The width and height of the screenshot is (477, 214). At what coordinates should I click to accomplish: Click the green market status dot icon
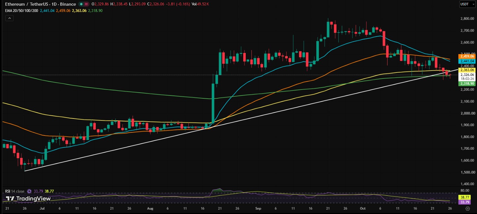tap(81, 4)
